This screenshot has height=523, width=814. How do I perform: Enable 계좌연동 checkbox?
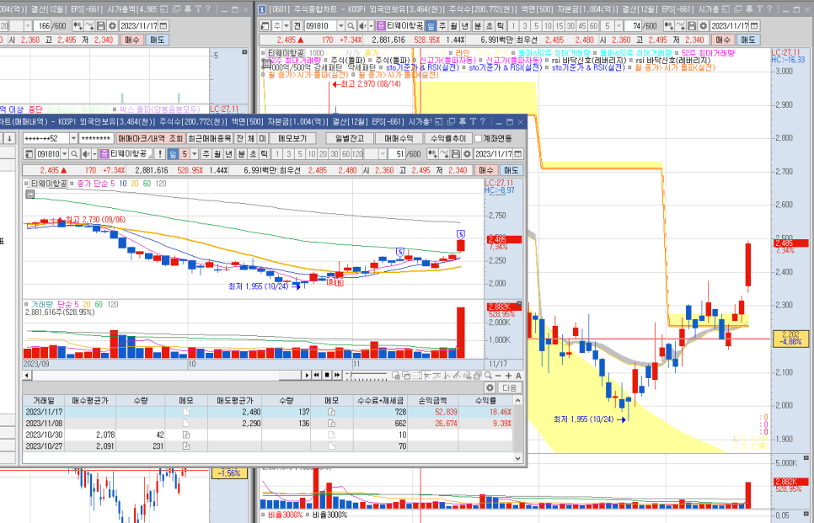478,138
